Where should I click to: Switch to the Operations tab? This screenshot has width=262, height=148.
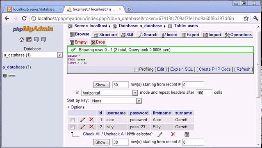238,35
